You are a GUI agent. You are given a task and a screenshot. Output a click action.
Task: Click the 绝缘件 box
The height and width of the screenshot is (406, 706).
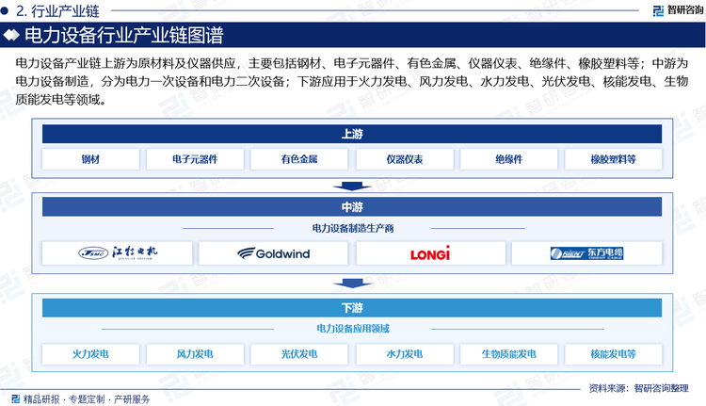pyautogui.click(x=508, y=159)
